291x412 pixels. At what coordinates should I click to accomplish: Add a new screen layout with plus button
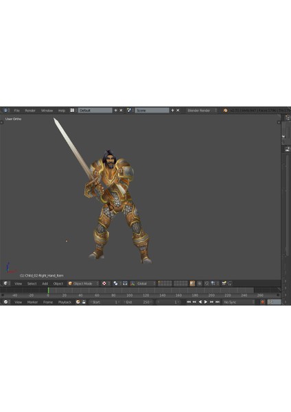(115, 111)
